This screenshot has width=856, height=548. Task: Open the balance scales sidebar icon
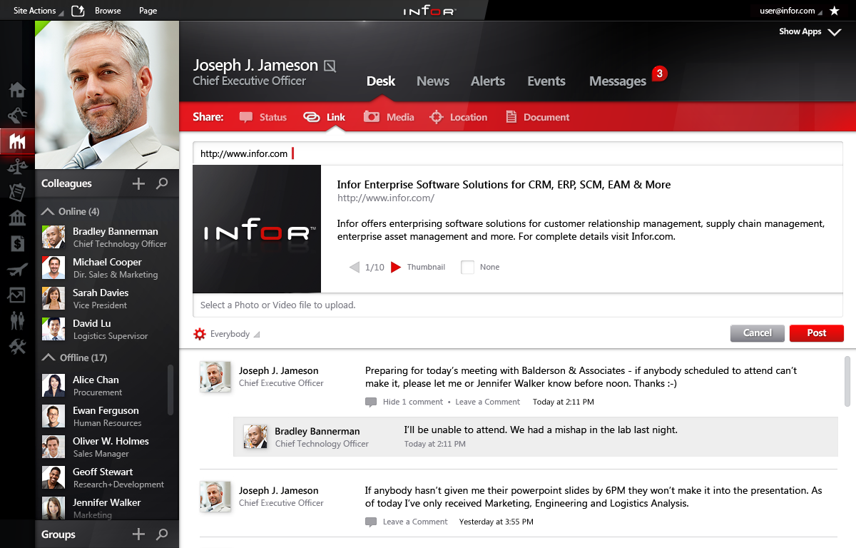click(x=17, y=166)
